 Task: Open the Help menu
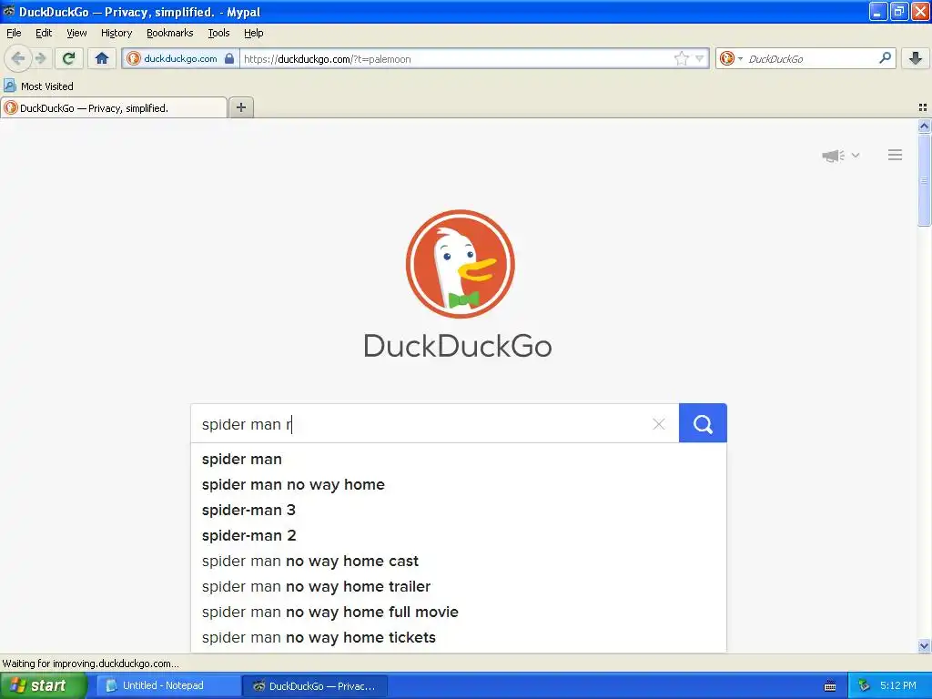[254, 33]
